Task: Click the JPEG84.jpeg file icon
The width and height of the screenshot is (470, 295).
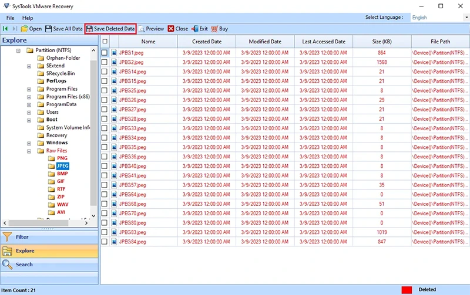Action: pyautogui.click(x=114, y=242)
